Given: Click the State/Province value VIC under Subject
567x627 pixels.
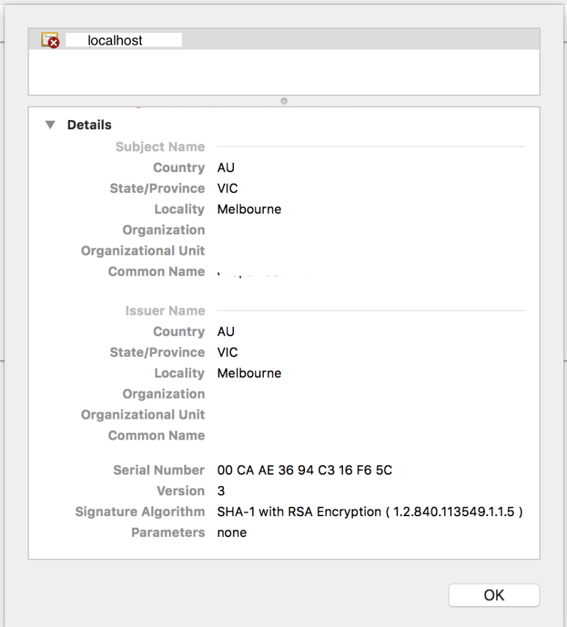Looking at the screenshot, I should (227, 188).
